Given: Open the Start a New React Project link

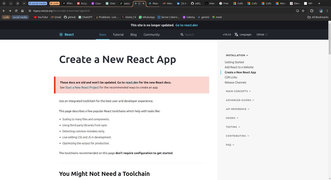Looking at the screenshot, I should [x=82, y=87].
